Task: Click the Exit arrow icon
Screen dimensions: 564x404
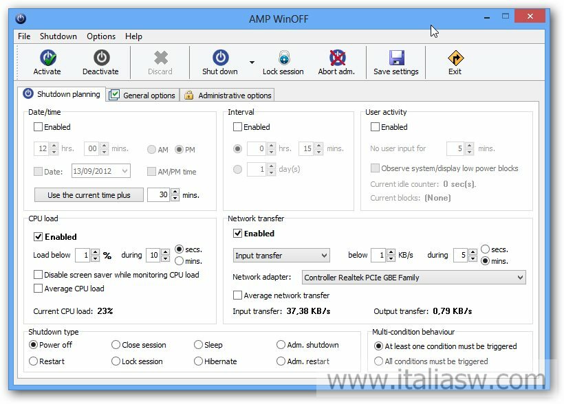Action: point(455,58)
